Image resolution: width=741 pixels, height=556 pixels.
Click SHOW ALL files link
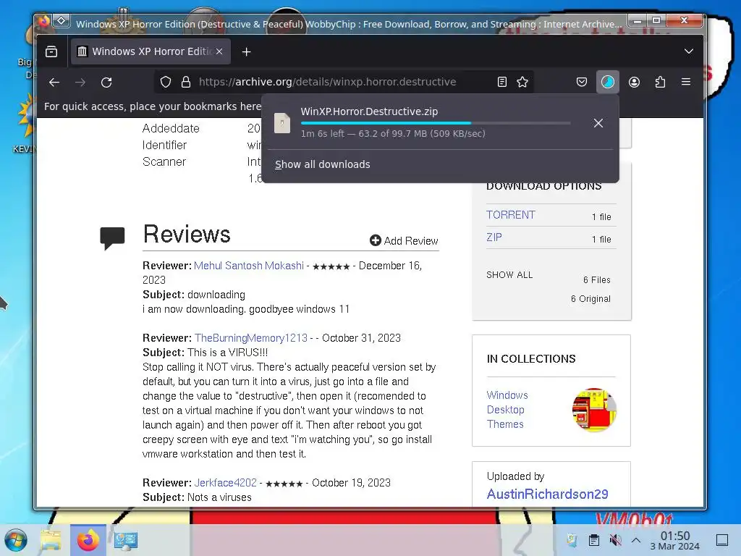point(509,275)
